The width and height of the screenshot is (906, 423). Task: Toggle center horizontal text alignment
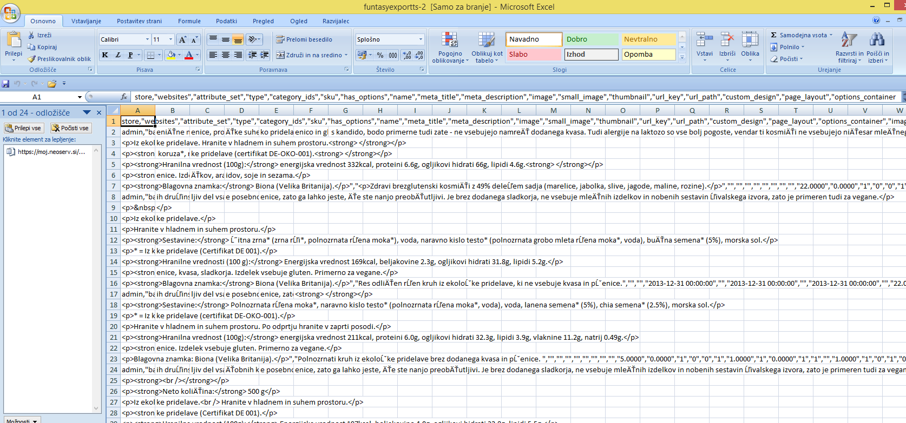coord(225,55)
